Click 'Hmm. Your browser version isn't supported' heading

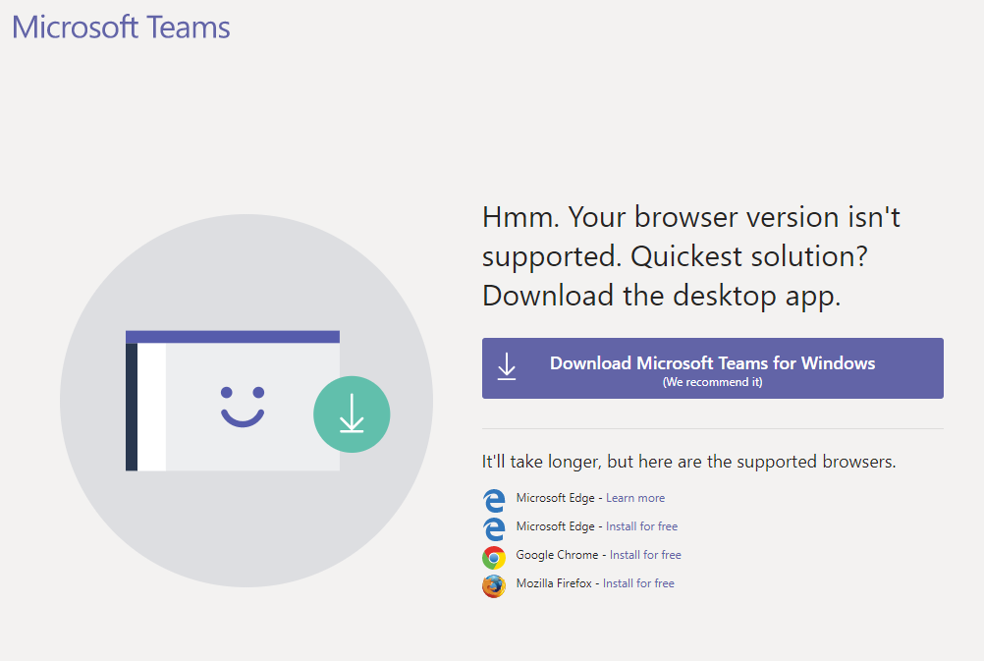(691, 256)
